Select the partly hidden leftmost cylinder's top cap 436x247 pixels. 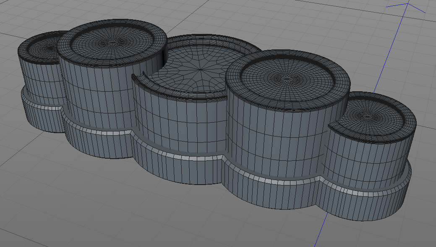42,48
